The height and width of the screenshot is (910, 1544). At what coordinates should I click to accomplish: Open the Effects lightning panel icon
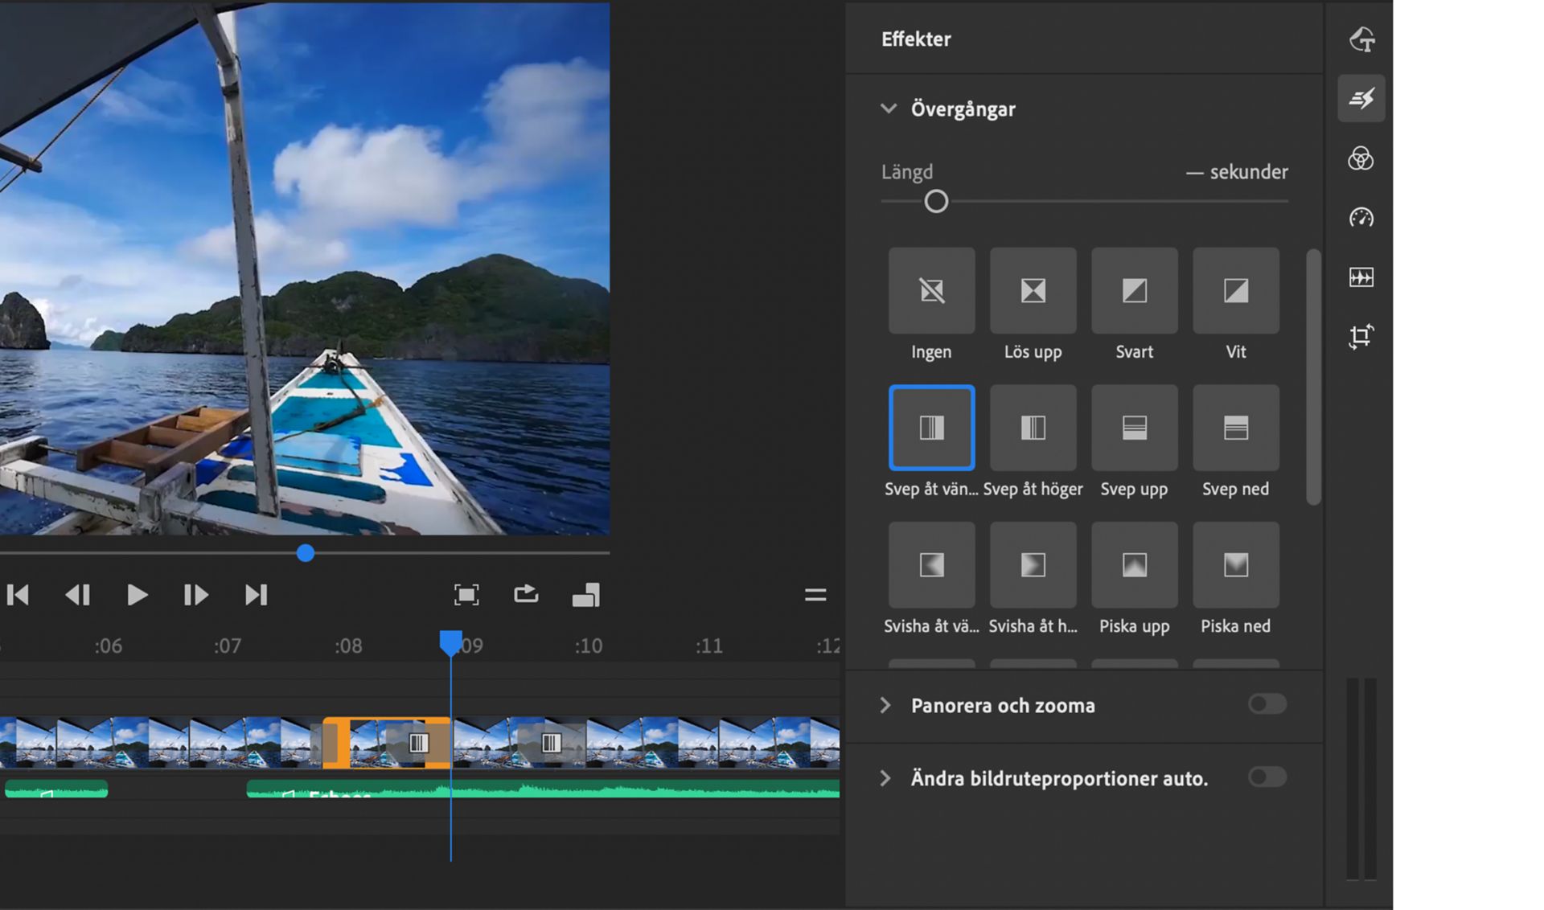pyautogui.click(x=1361, y=99)
